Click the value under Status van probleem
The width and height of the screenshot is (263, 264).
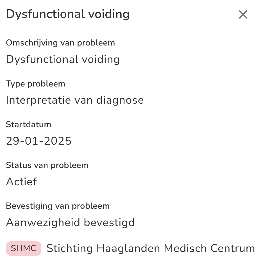(x=21, y=182)
